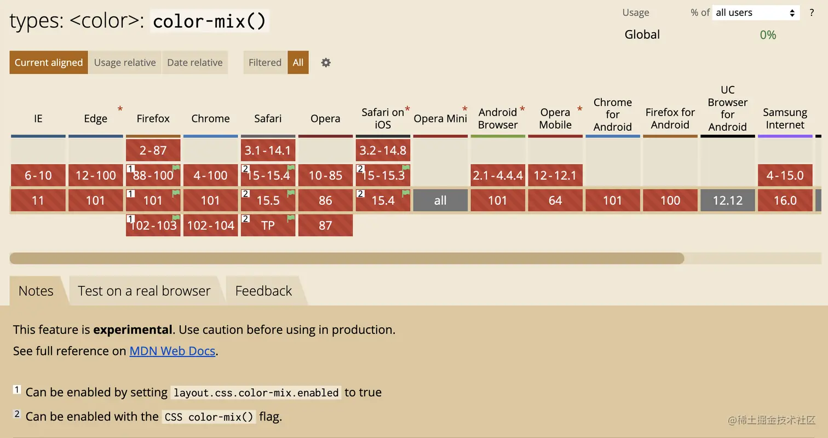Select Opera Mobile 64 cell
828x438 pixels.
pyautogui.click(x=555, y=200)
